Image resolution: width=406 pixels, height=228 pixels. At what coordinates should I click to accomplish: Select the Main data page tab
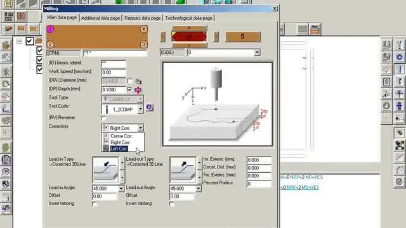(x=62, y=17)
